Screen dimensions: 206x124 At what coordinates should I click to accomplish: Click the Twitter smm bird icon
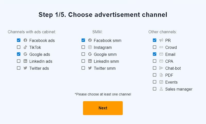90,68
